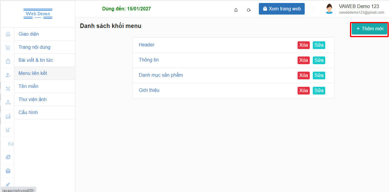Screen dimensions: 389x192
Task: Click the Xem trang web button
Action: [x=281, y=9]
